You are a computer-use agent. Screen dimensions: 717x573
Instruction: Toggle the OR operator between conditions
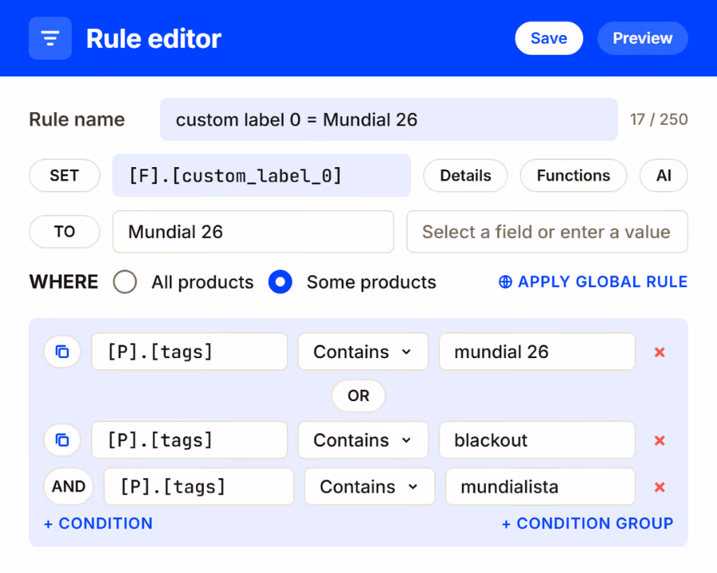(358, 396)
